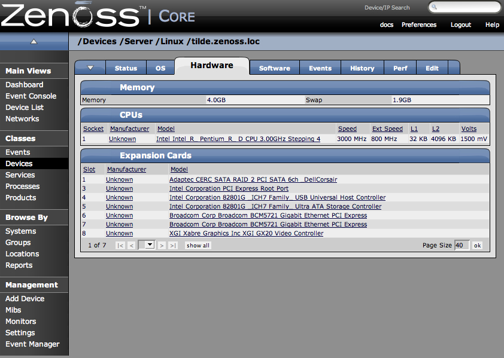This screenshot has height=358, width=504.
Task: Focus the Device/IP Search field
Action: coord(464,7)
